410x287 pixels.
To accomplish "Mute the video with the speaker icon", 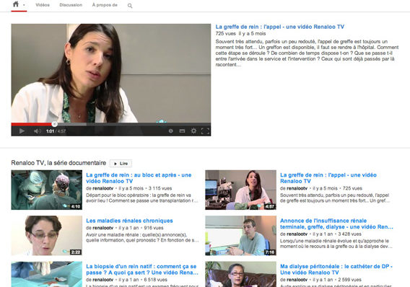I will coord(38,131).
